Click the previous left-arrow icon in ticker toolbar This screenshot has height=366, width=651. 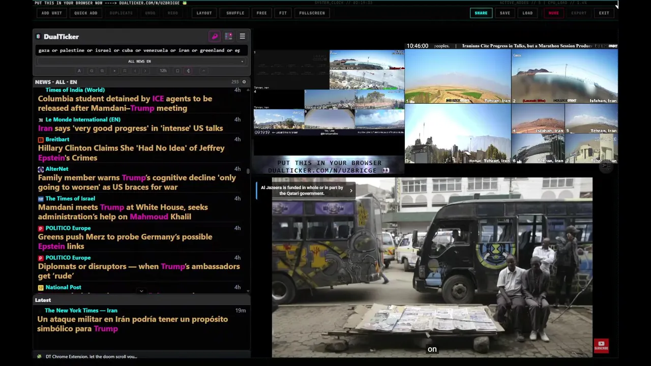point(135,71)
